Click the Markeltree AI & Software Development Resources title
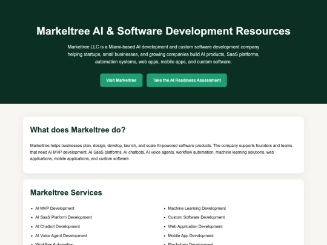 pos(163,31)
